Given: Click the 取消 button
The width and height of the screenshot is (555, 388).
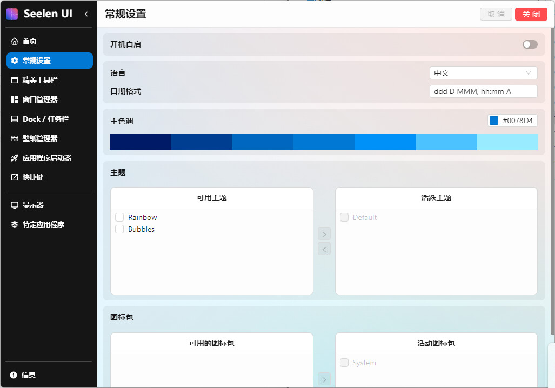Looking at the screenshot, I should pyautogui.click(x=496, y=14).
